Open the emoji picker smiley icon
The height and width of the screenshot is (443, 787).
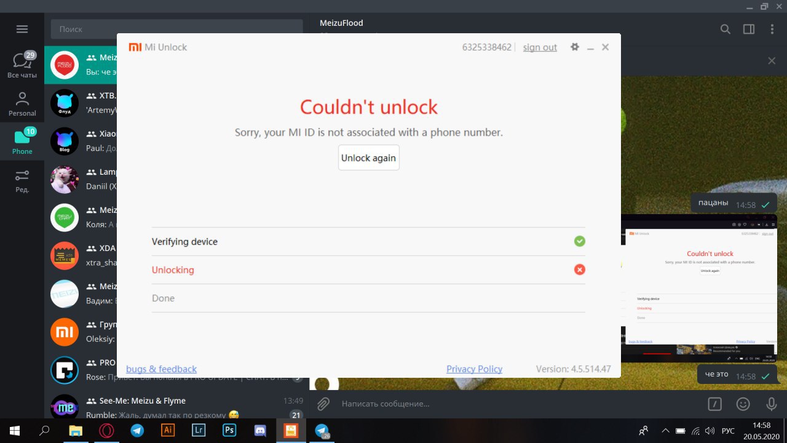click(x=743, y=404)
